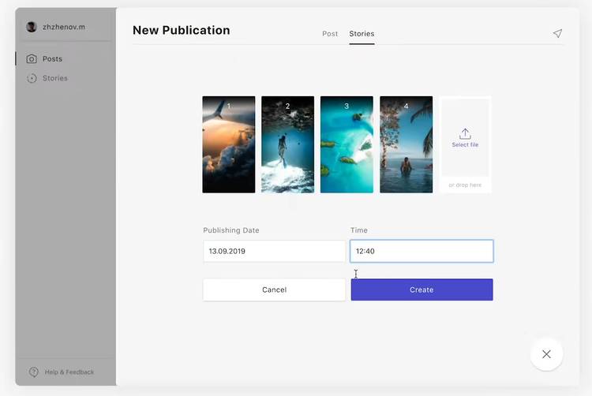Select story thumbnail 1 with airplane wing
This screenshot has width=592, height=396.
coord(229,144)
